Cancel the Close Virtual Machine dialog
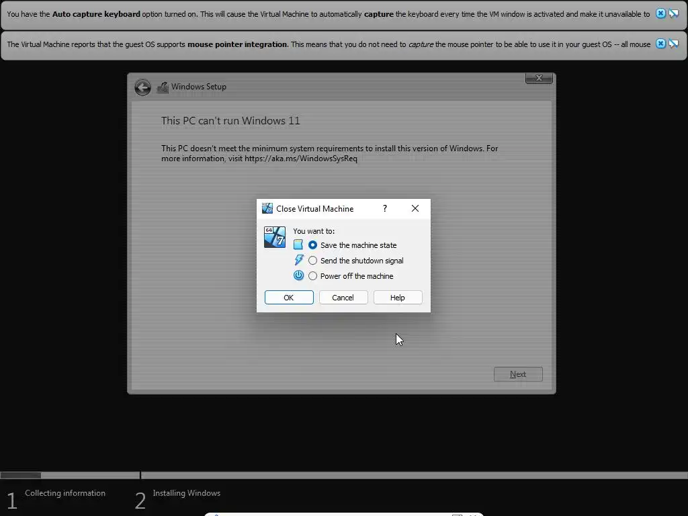The image size is (688, 516). point(343,298)
